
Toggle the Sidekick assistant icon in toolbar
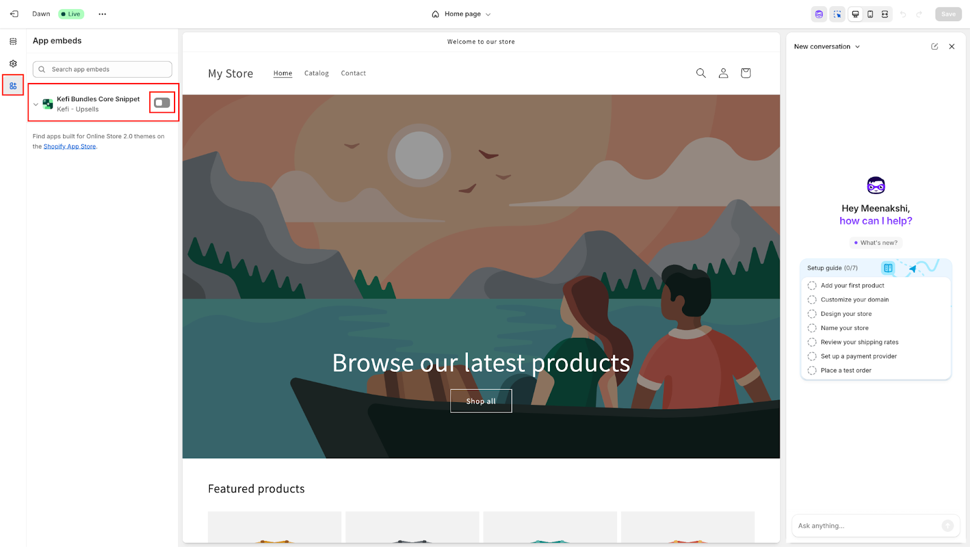pos(819,14)
